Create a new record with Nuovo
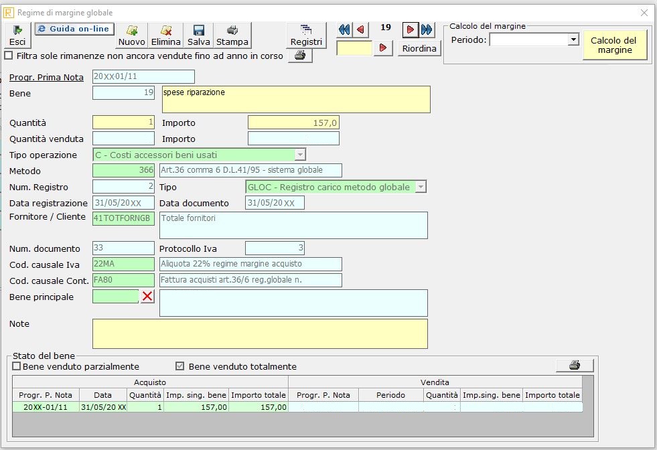The image size is (657, 450). (132, 35)
